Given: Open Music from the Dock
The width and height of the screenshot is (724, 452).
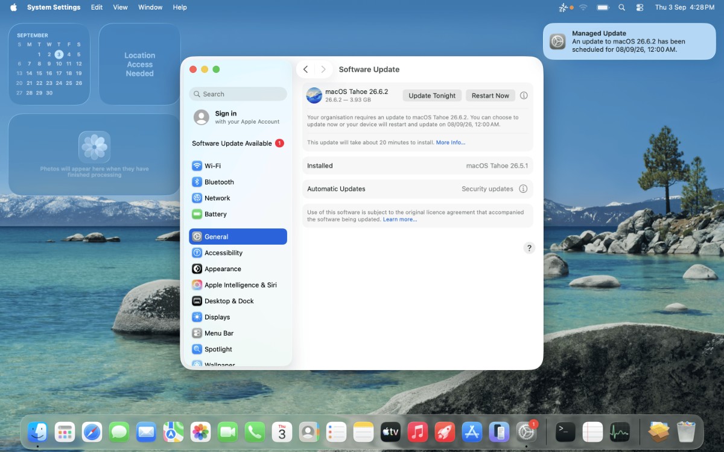Looking at the screenshot, I should click(x=418, y=432).
